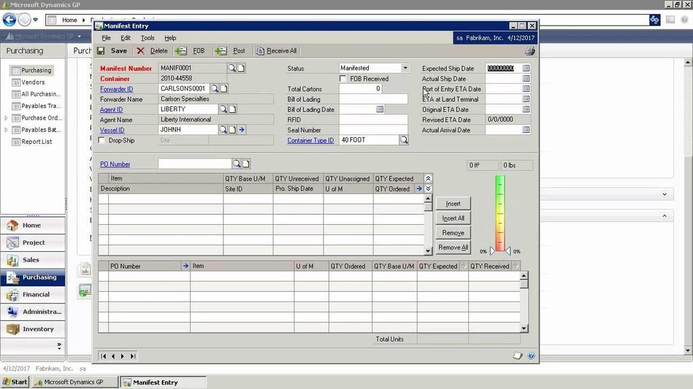Click the Windows Start button
This screenshot has width=693, height=389.
[x=15, y=382]
